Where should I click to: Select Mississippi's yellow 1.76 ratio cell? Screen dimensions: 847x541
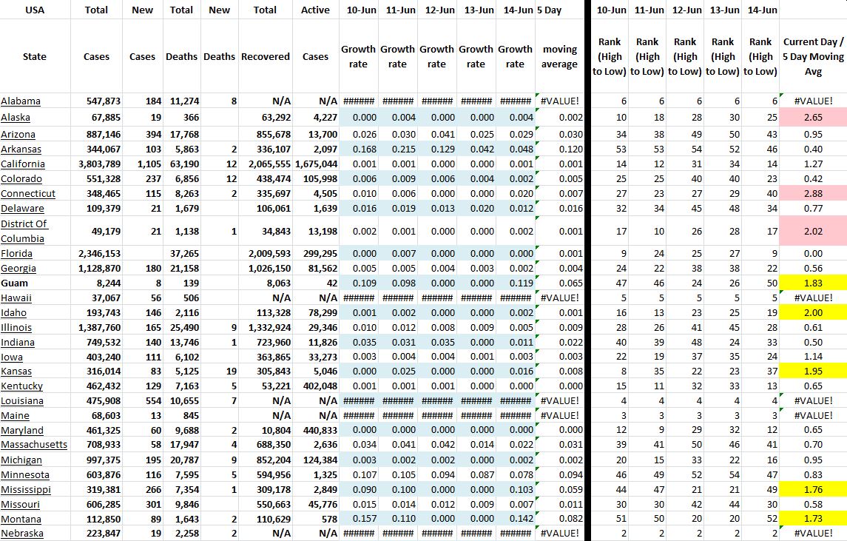click(x=812, y=489)
